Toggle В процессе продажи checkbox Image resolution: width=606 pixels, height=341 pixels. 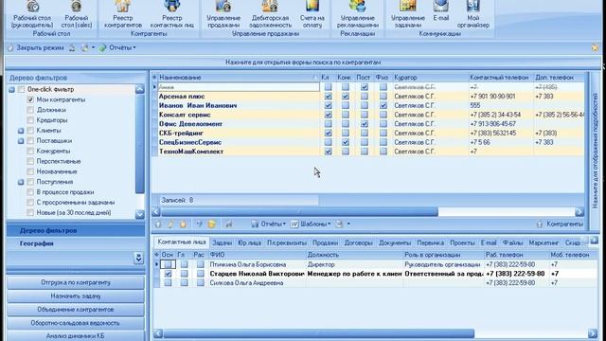[x=30, y=191]
